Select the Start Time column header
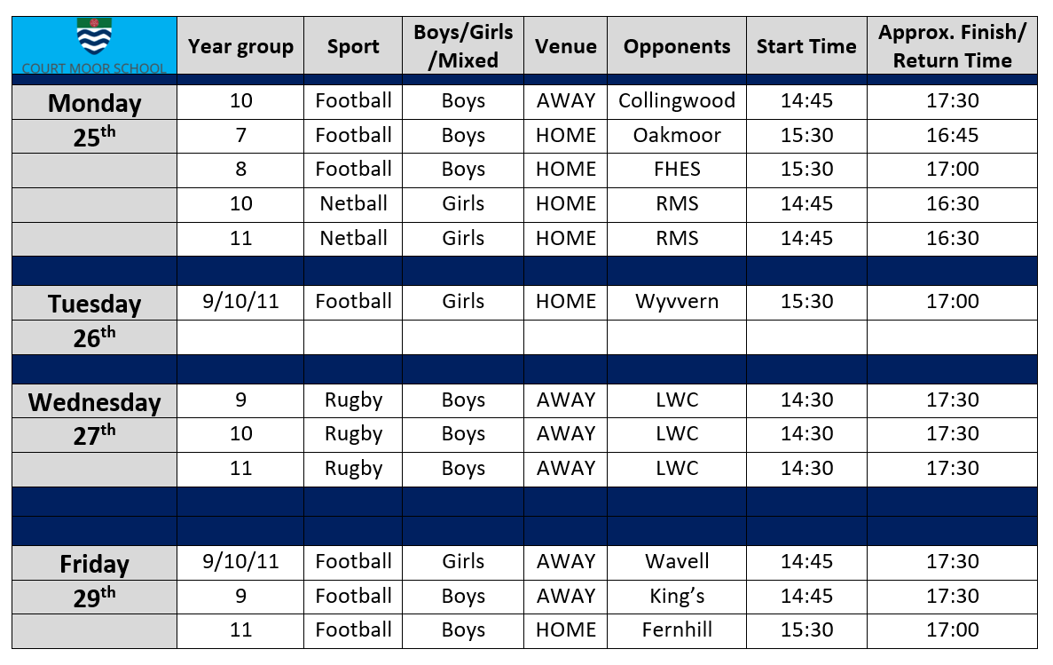Viewport: 1053px width, 665px height. click(x=805, y=45)
